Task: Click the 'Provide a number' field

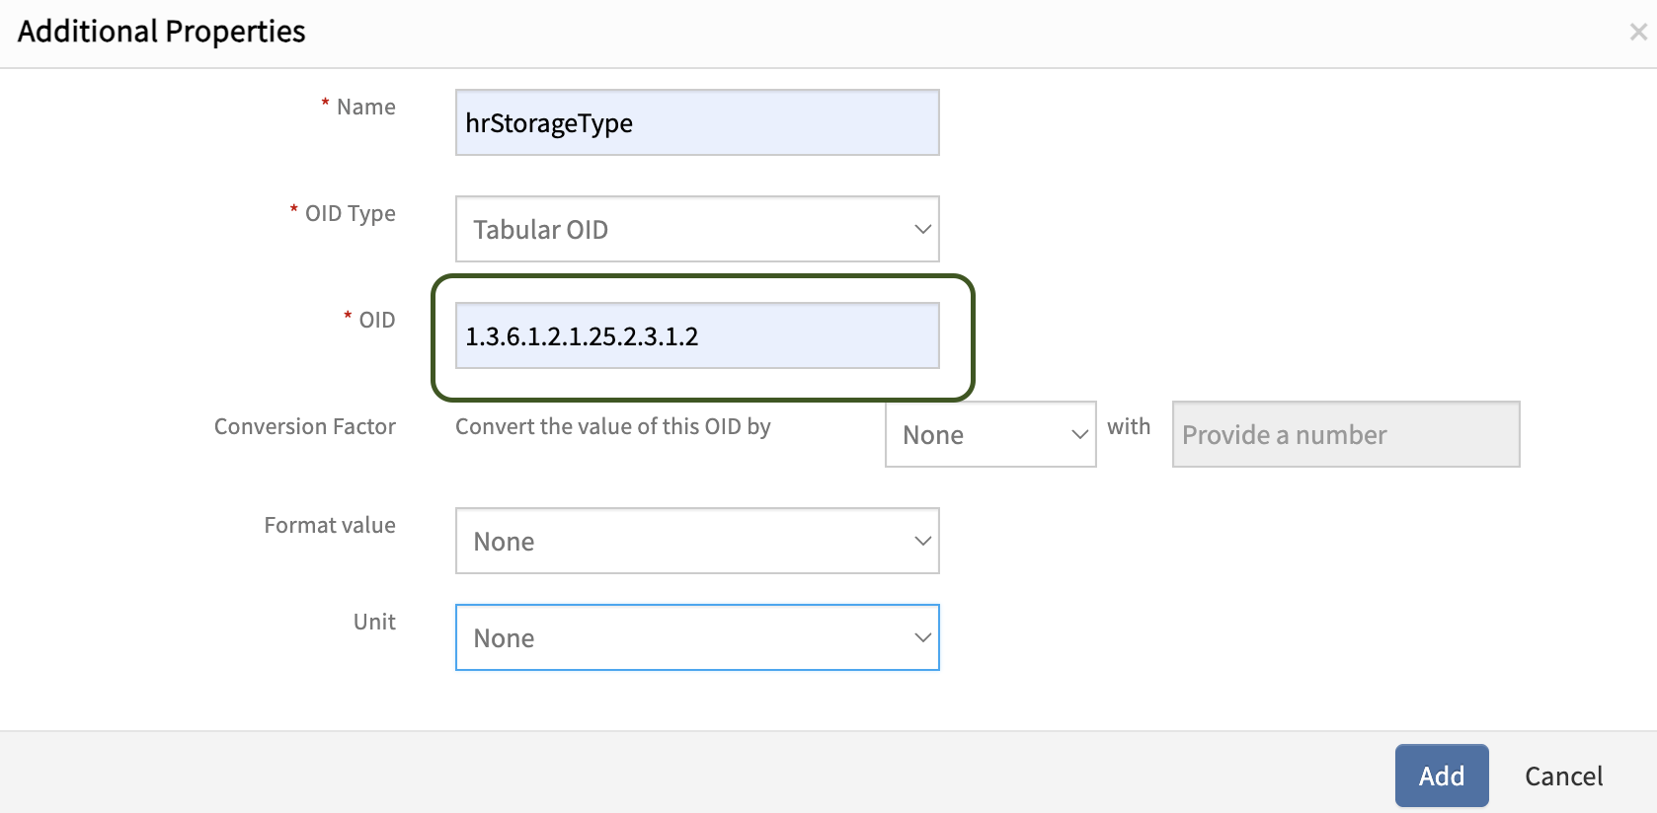Action: pyautogui.click(x=1345, y=434)
